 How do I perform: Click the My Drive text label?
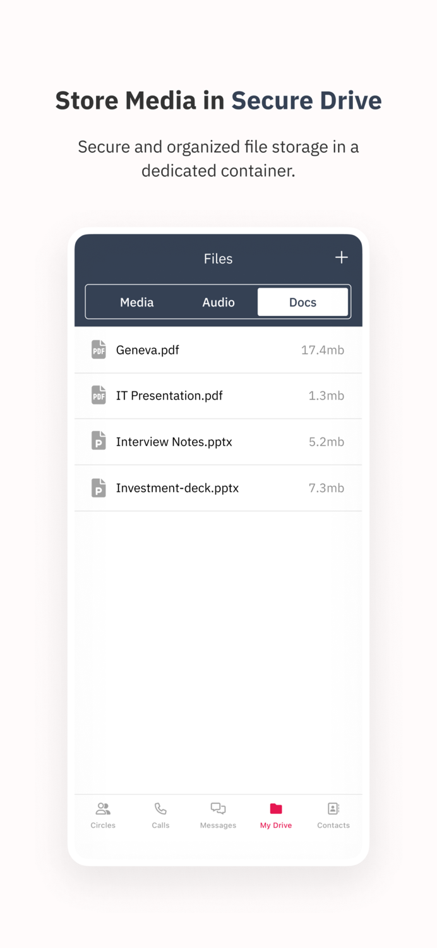[276, 825]
